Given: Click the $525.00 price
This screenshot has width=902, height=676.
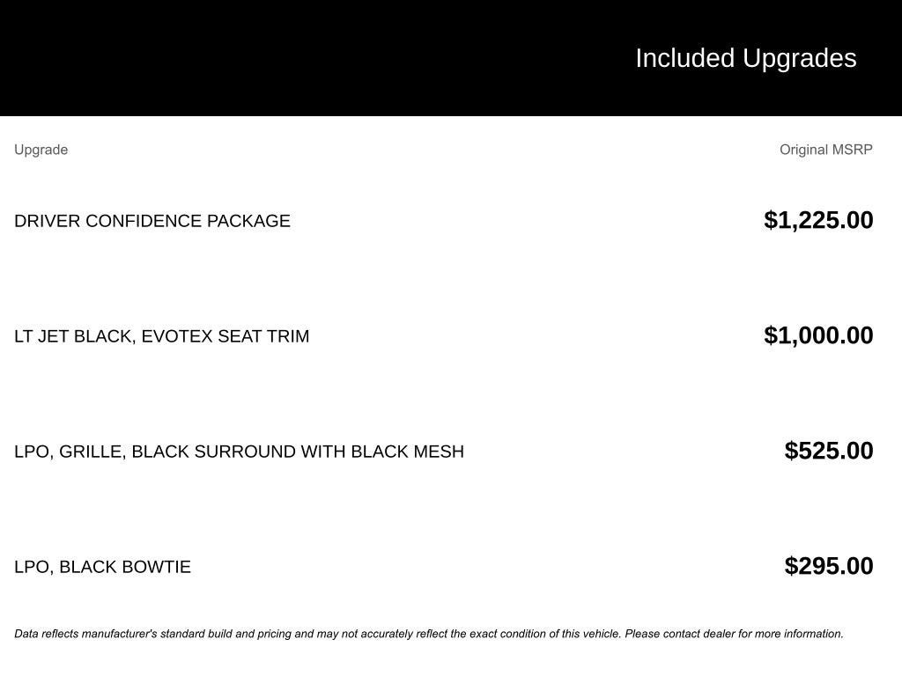Looking at the screenshot, I should click(x=828, y=451).
